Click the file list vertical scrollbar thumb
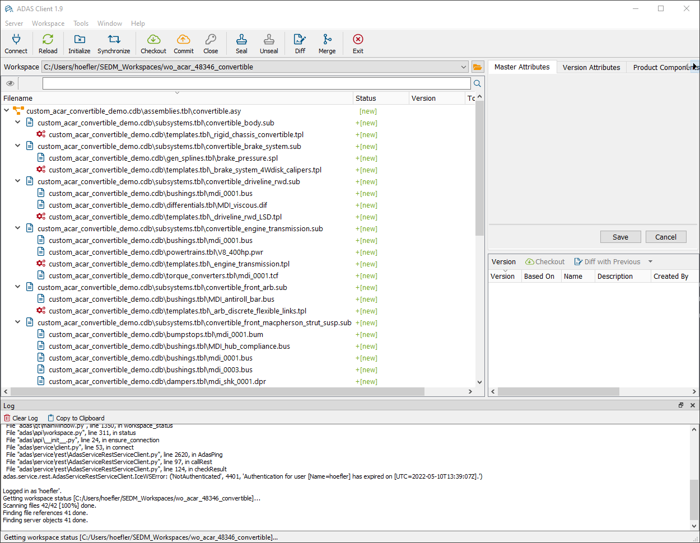 point(479,168)
